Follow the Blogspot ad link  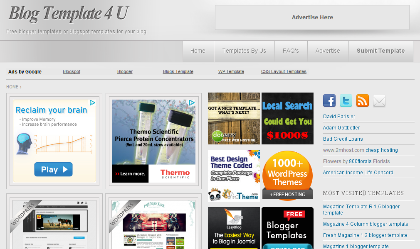72,72
